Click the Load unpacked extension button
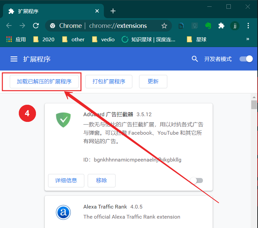 [x=44, y=82]
